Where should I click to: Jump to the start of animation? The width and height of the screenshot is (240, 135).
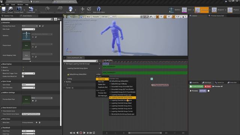71,133
